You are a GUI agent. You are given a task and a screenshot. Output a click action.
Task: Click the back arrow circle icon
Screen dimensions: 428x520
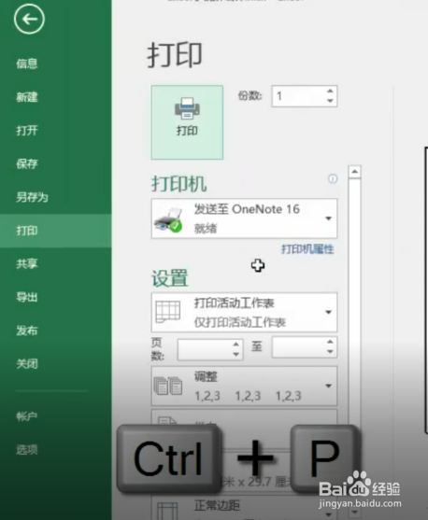[x=29, y=19]
